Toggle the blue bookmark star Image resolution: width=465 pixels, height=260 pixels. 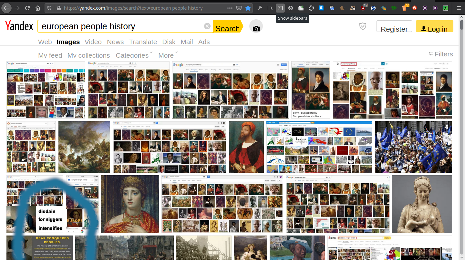click(248, 8)
